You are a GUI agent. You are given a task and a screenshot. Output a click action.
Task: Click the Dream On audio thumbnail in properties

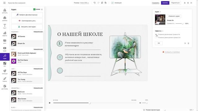pyautogui.click(x=160, y=20)
